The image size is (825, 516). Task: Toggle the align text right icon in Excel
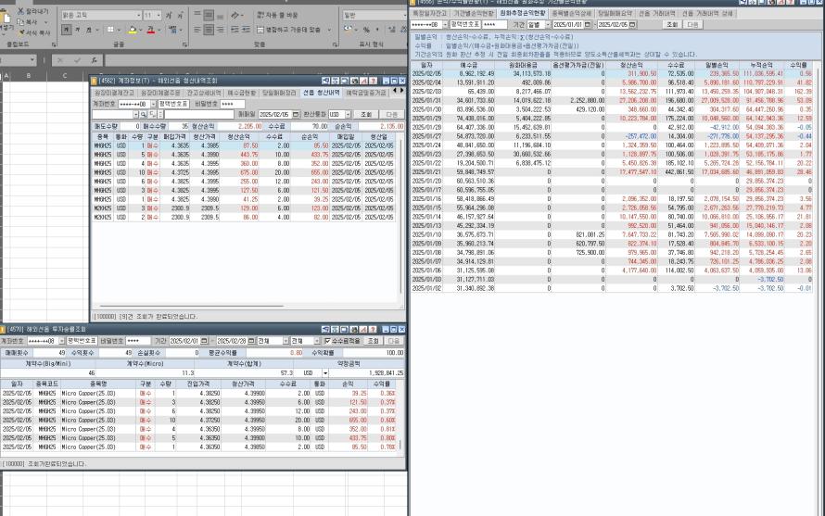click(220, 30)
